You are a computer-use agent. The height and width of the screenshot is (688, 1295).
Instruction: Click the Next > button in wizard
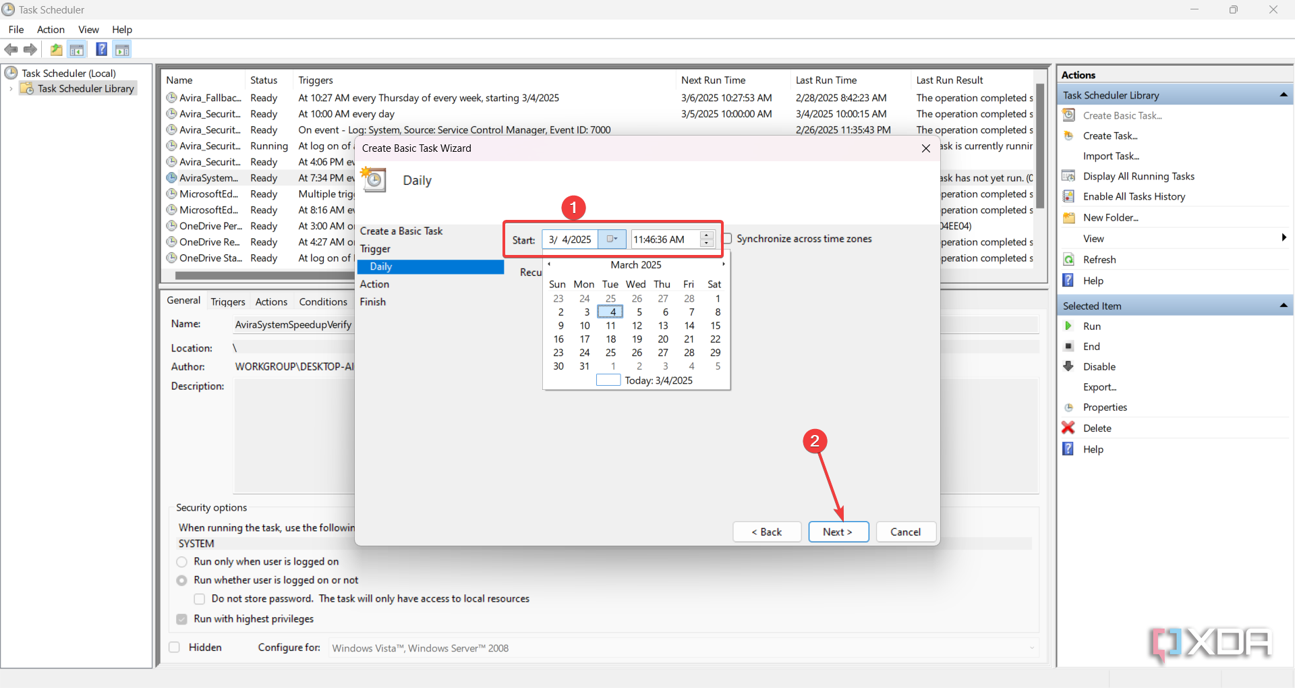click(x=838, y=532)
